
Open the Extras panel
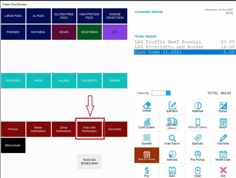[x=223, y=107]
